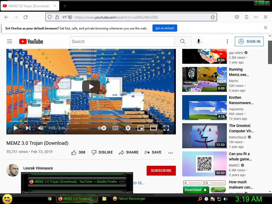Reload the page with the refresh icon

[x=25, y=17]
